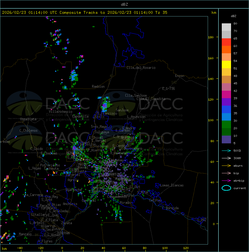The height and width of the screenshot is (252, 249).
Task: Click the composite tracks timestamp header
Action: (85, 12)
